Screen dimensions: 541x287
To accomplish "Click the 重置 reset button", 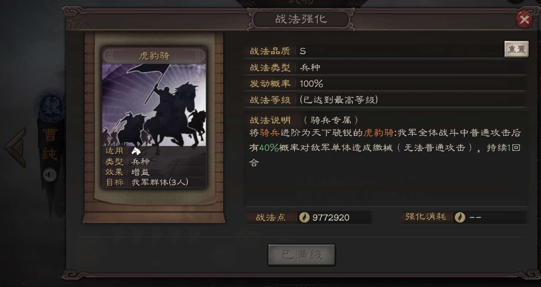I will 516,50.
